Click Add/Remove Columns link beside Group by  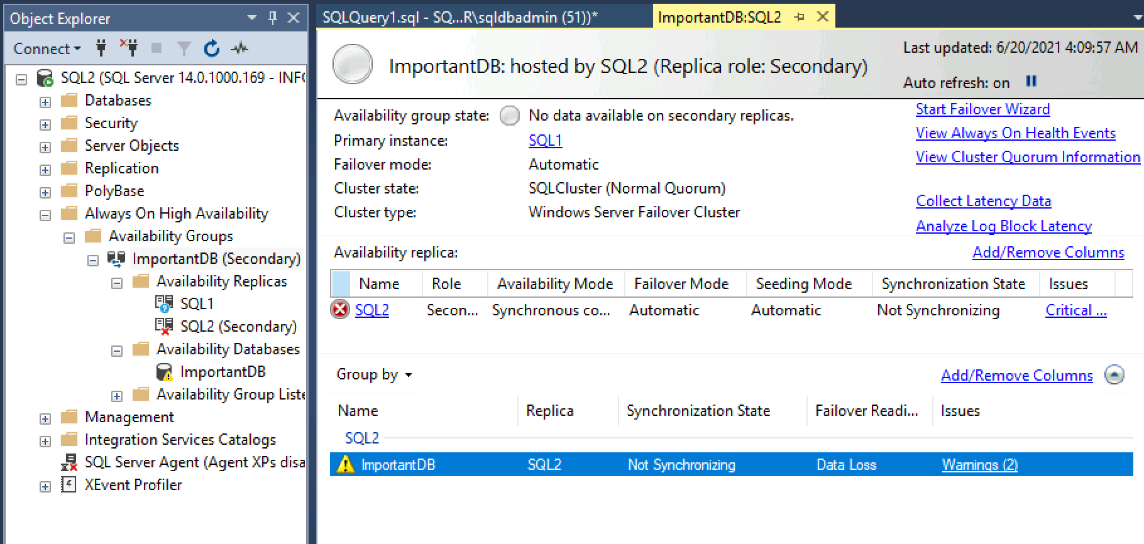1016,375
